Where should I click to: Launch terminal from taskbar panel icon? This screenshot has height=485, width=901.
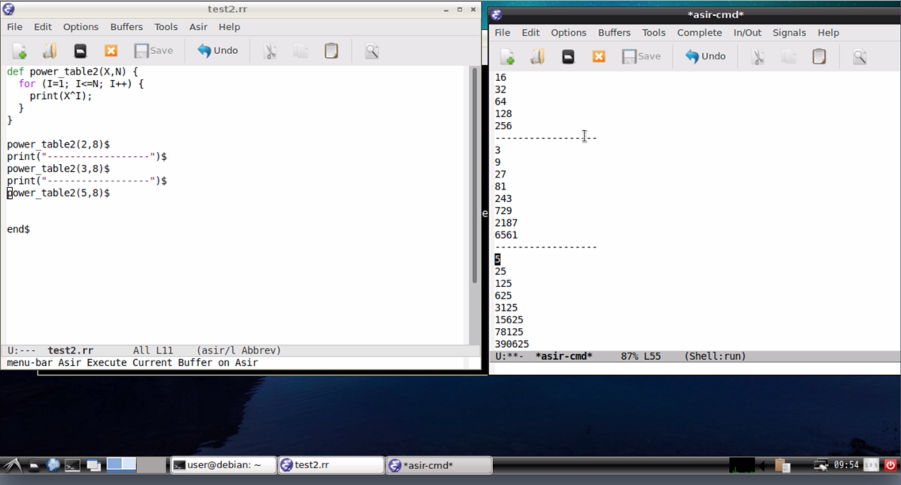point(73,465)
